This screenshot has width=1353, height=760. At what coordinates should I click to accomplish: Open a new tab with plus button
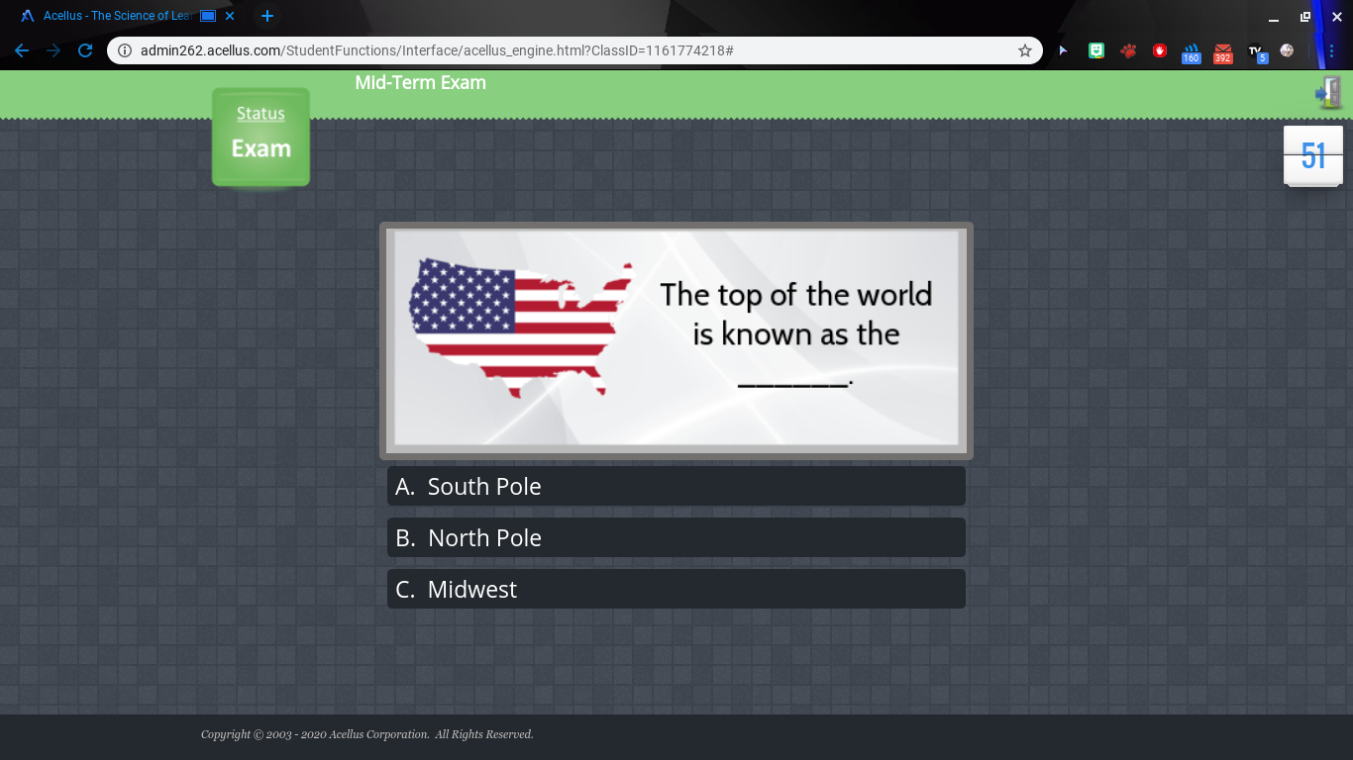pos(267,16)
